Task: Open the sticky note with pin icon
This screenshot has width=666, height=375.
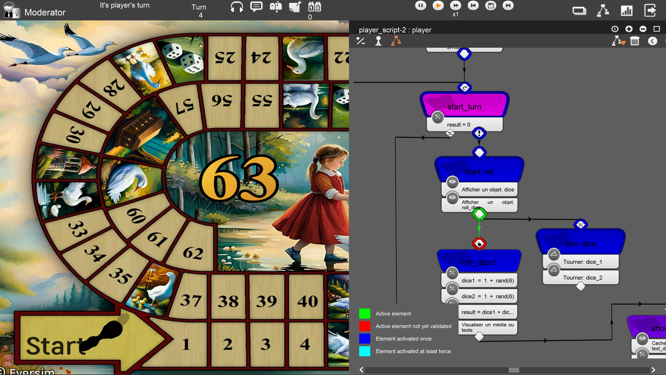Action: [x=295, y=7]
